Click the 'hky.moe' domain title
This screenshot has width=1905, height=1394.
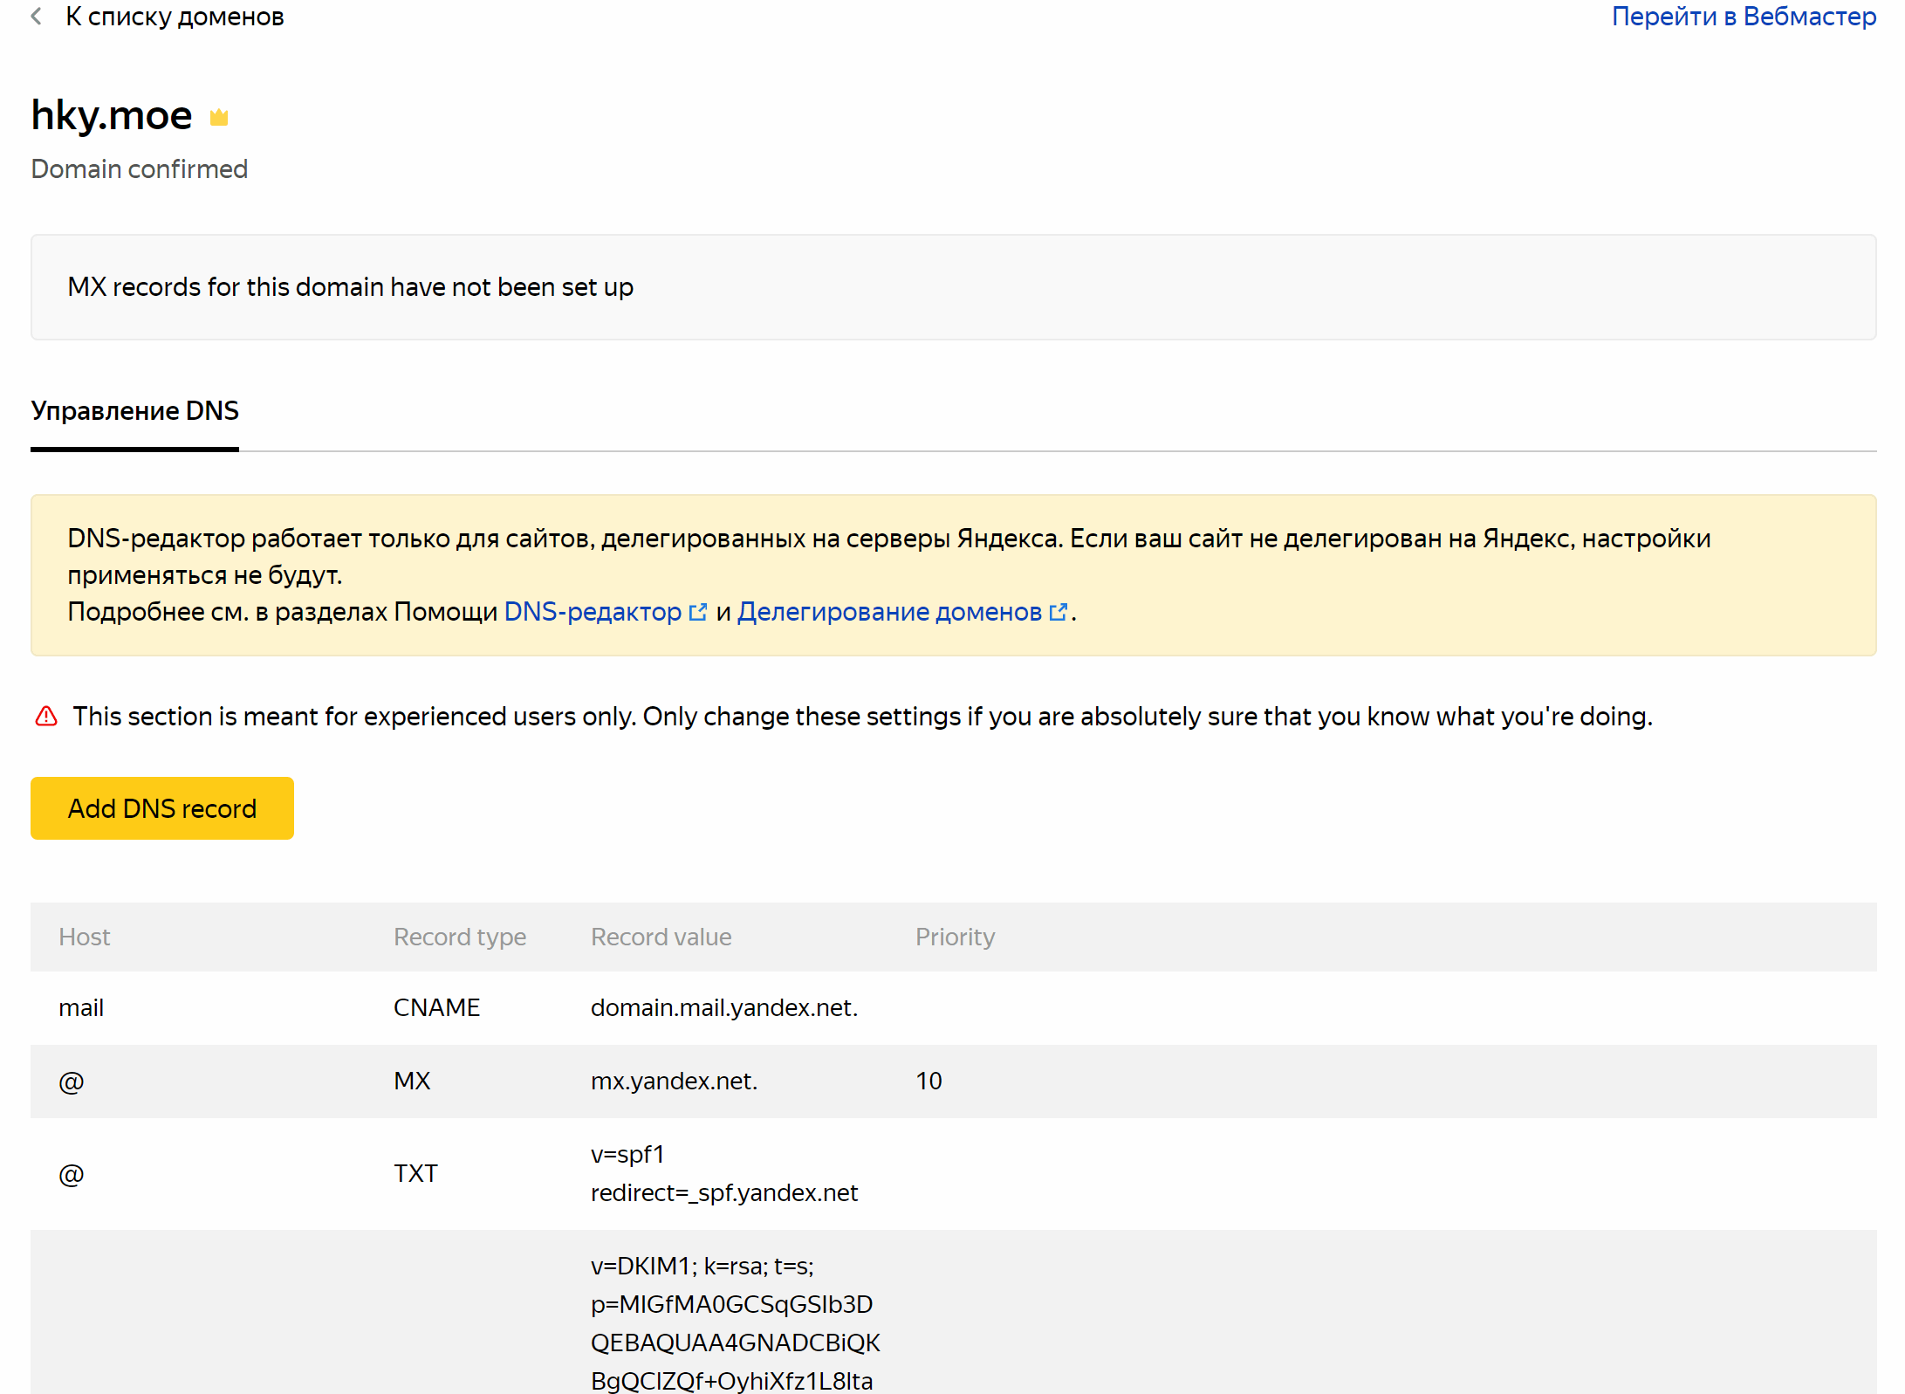pos(112,115)
